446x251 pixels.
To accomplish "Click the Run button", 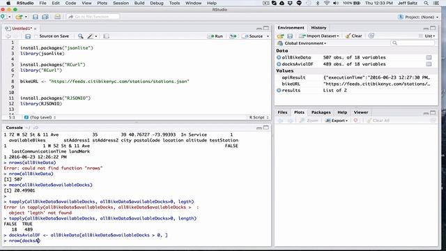I will tap(215, 36).
